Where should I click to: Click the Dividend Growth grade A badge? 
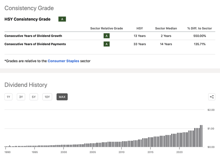click(107, 35)
